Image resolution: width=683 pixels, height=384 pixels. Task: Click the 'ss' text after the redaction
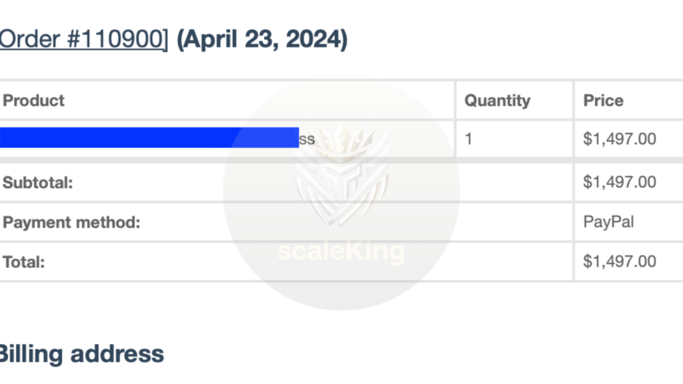[307, 139]
